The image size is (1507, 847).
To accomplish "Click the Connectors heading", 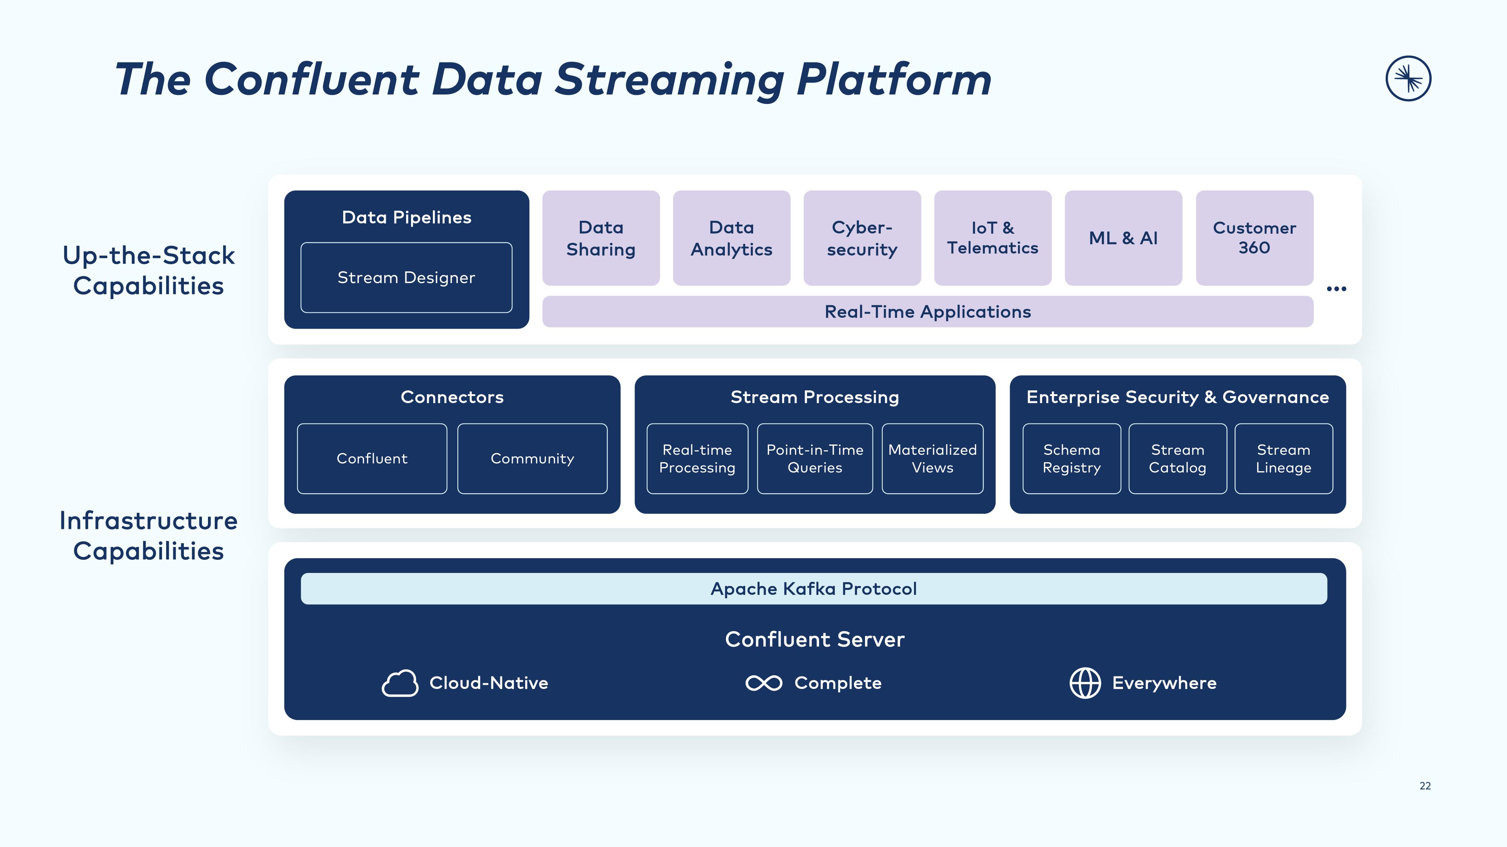I will click(x=452, y=397).
